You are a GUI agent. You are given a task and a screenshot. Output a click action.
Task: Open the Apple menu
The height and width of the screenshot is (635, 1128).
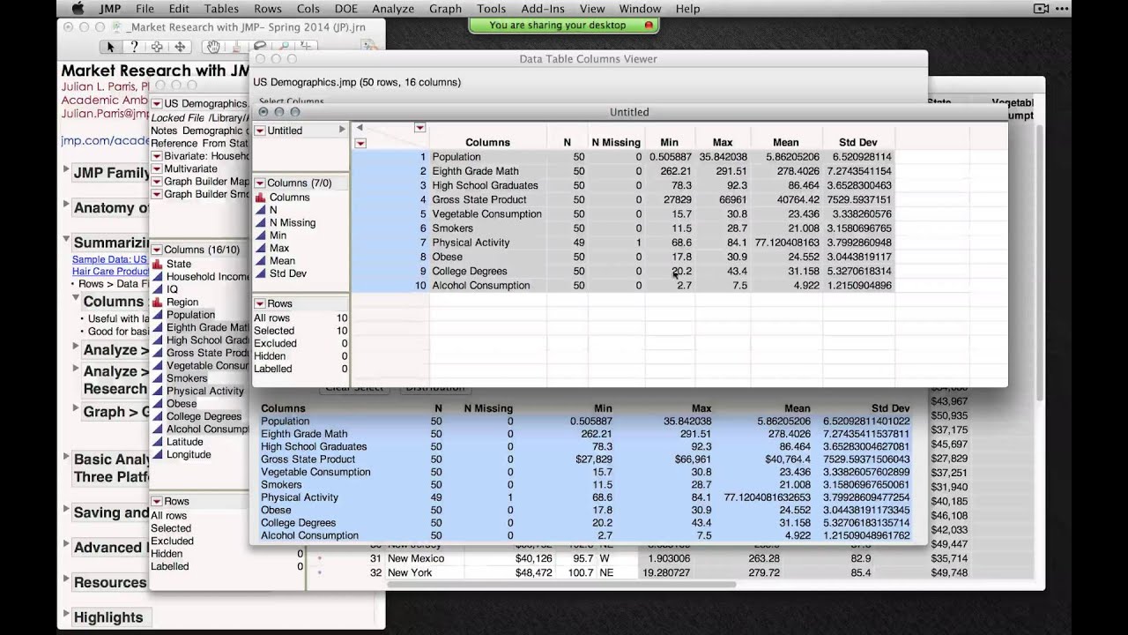tap(77, 9)
